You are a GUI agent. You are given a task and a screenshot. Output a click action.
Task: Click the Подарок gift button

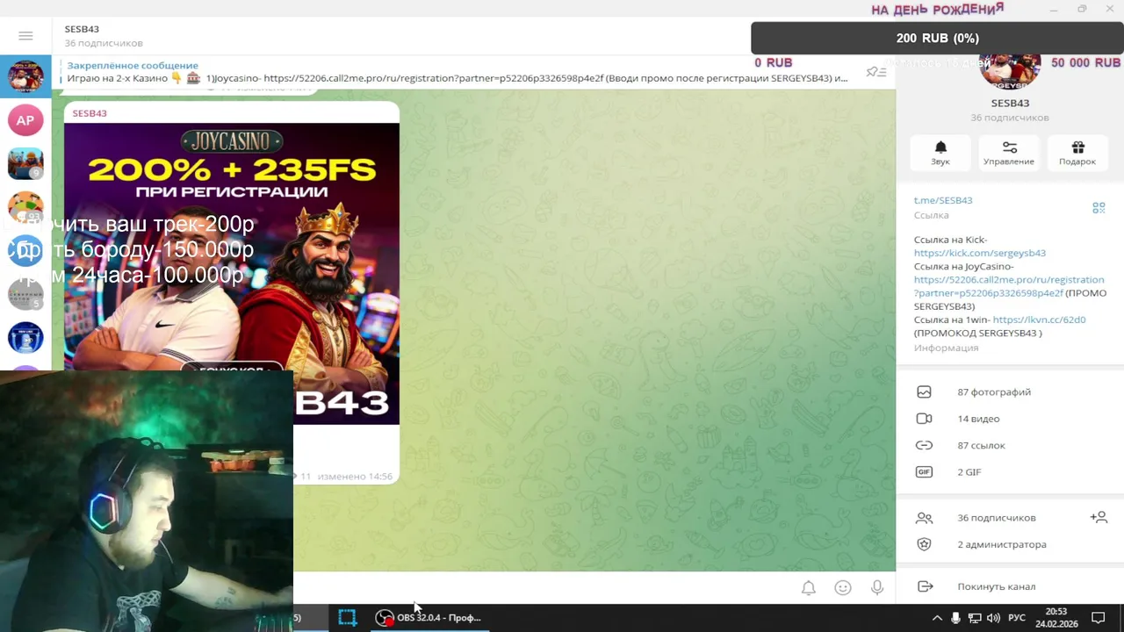[1077, 153]
